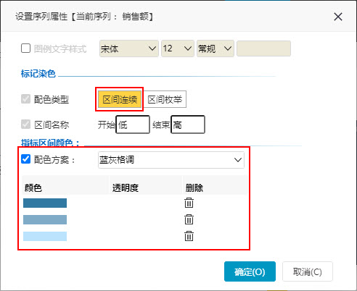Toggle the 区间名称 checkbox

[25, 125]
